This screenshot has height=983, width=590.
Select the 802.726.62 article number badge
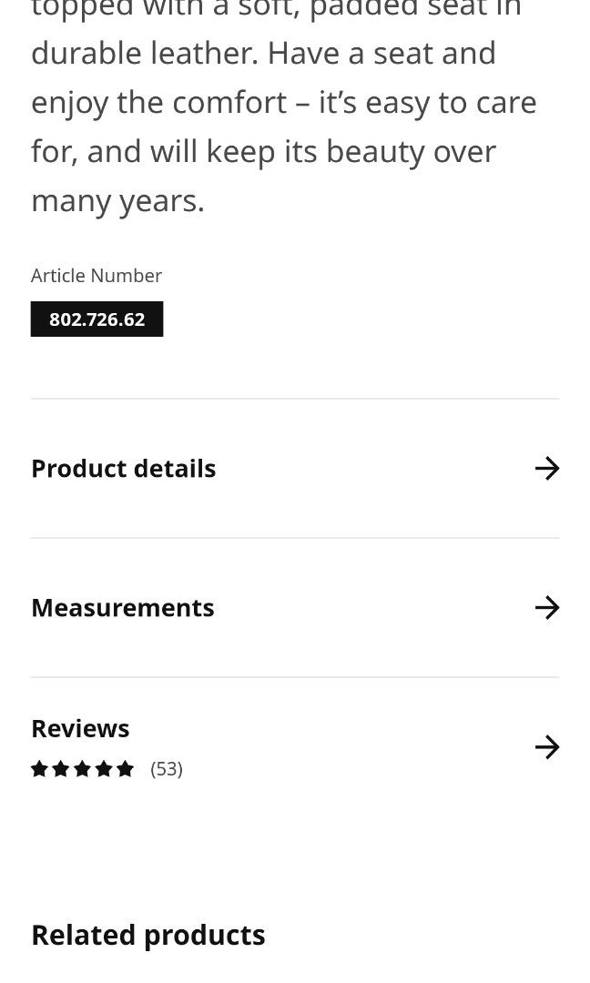[x=97, y=319]
